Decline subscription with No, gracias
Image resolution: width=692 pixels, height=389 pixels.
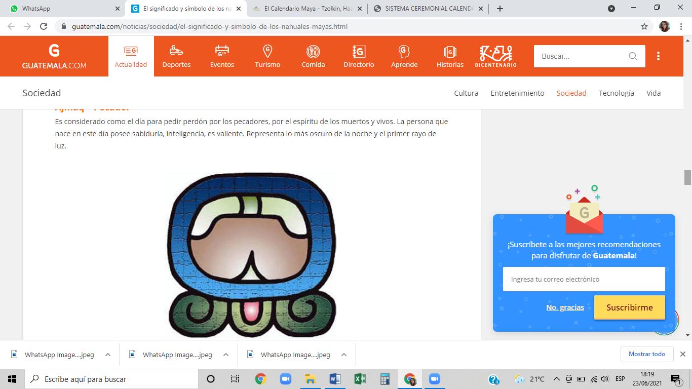[565, 307]
